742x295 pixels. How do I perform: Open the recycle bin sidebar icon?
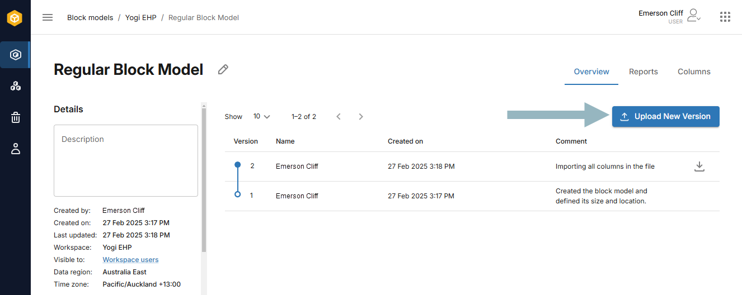coord(16,117)
